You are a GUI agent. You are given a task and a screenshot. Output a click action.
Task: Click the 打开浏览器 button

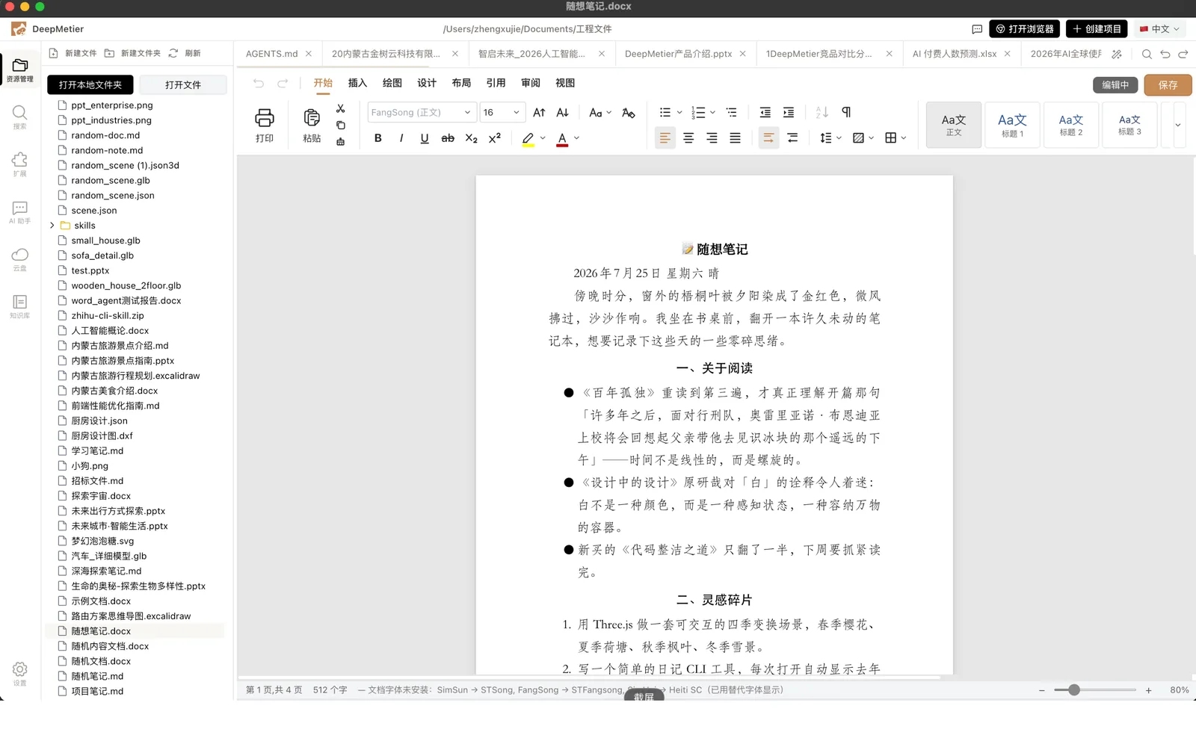[1025, 29]
